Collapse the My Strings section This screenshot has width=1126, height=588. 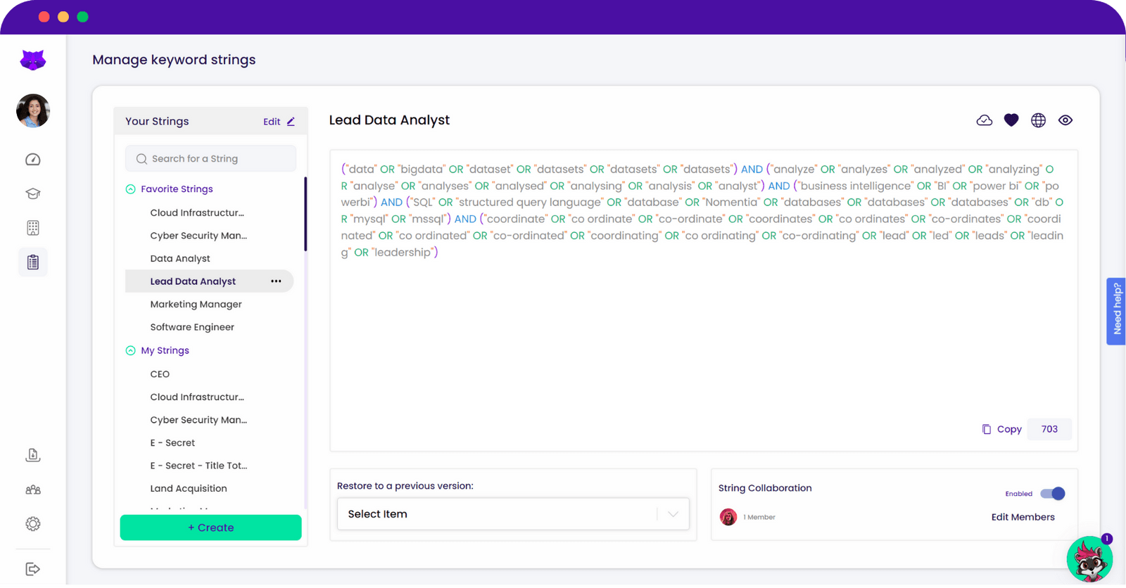pyautogui.click(x=130, y=350)
